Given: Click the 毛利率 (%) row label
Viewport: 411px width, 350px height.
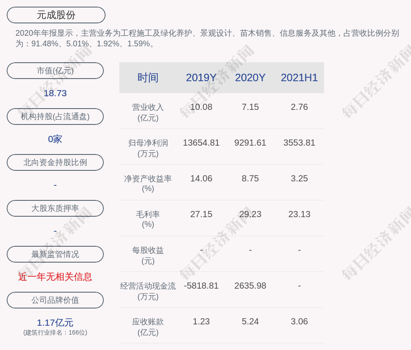Looking at the screenshot, I should tap(148, 219).
